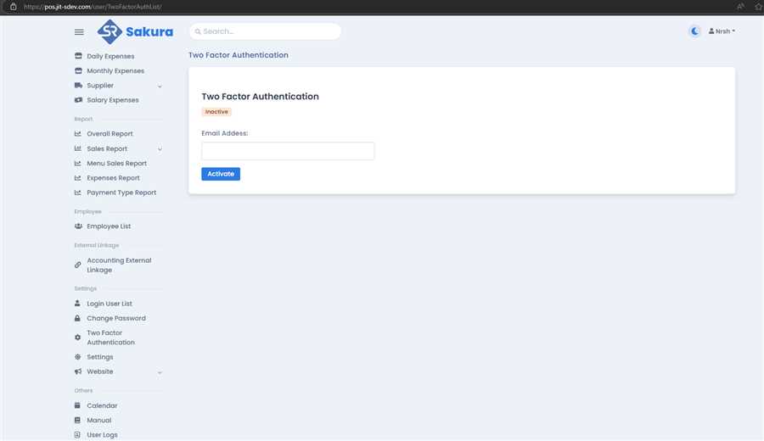Viewport: 764px width, 441px height.
Task: Click the Salary Expenses money icon
Action: click(78, 100)
